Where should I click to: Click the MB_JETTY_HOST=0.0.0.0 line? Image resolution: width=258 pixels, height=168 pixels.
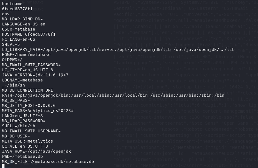[x=29, y=106]
